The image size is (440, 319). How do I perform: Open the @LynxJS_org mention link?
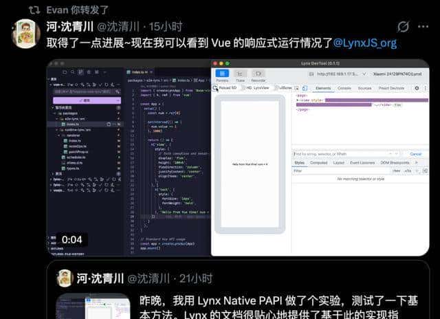point(365,43)
